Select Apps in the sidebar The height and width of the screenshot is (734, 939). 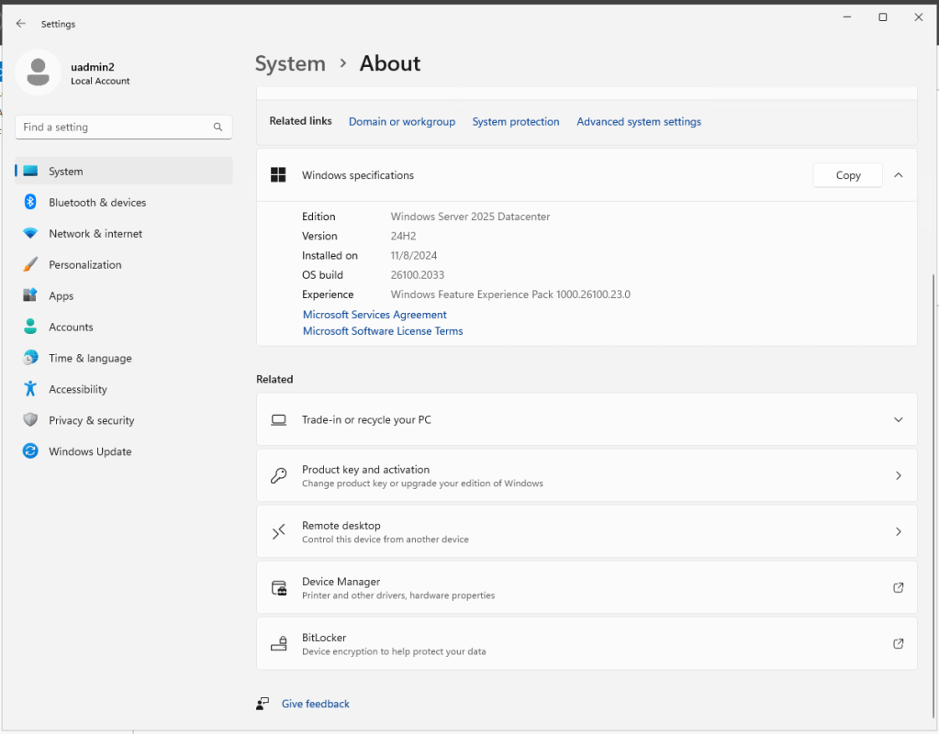tap(61, 296)
